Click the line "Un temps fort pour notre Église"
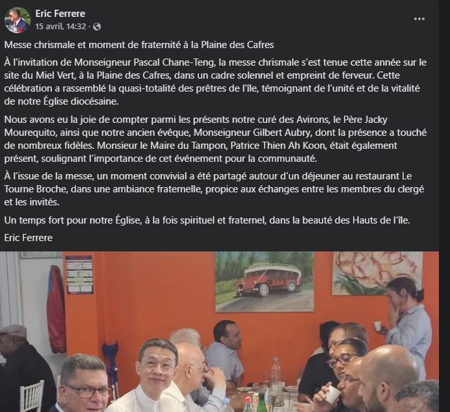Screen dimensions: 450x412 (207, 220)
